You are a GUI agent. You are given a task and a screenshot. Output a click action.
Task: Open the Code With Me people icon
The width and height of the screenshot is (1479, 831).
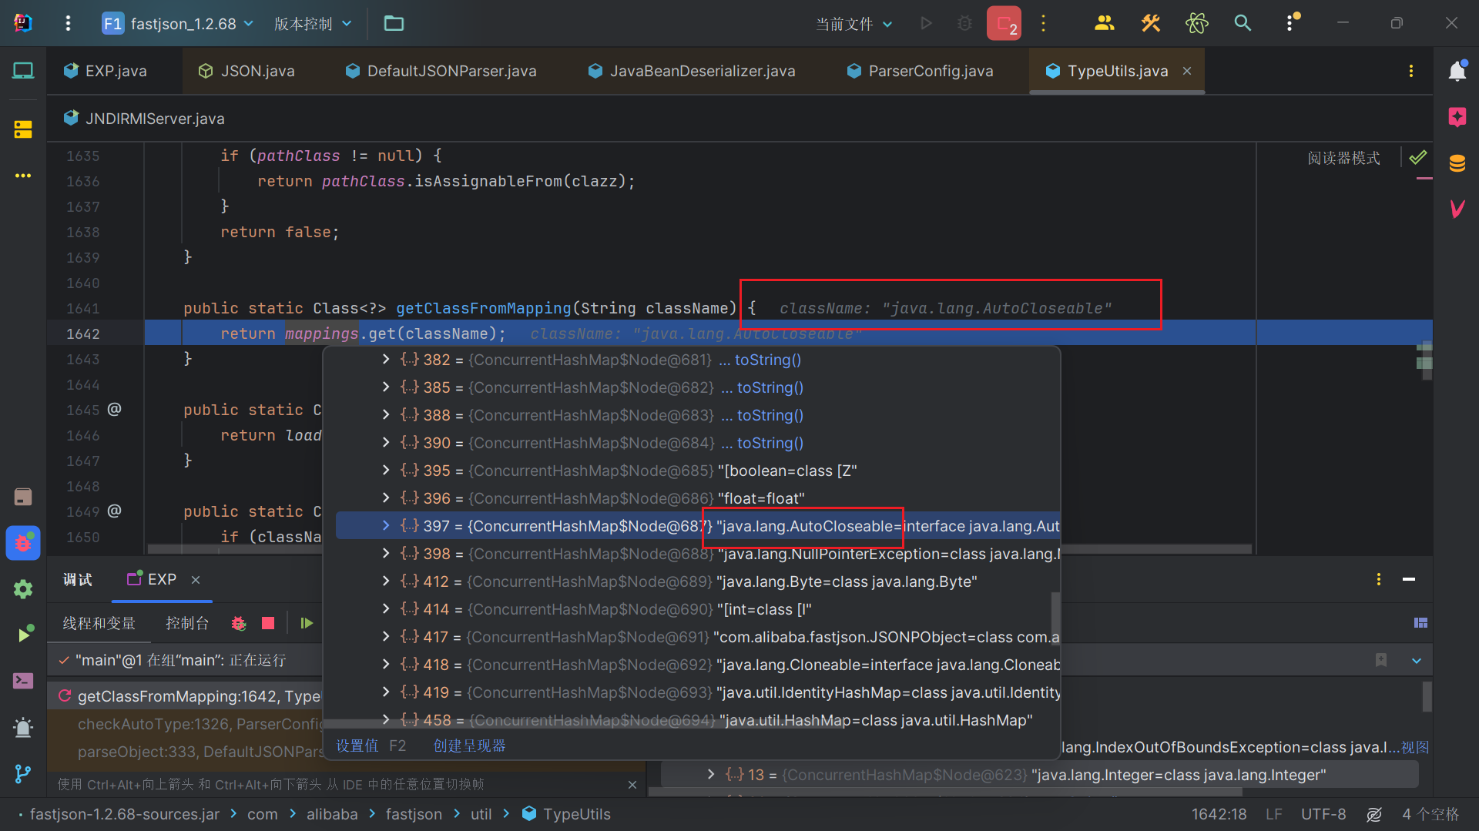click(1104, 23)
